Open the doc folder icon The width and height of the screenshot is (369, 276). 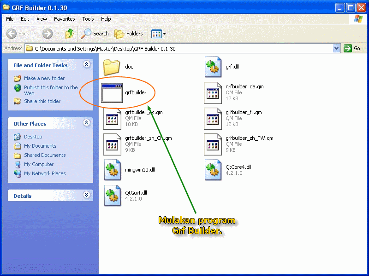coord(112,67)
